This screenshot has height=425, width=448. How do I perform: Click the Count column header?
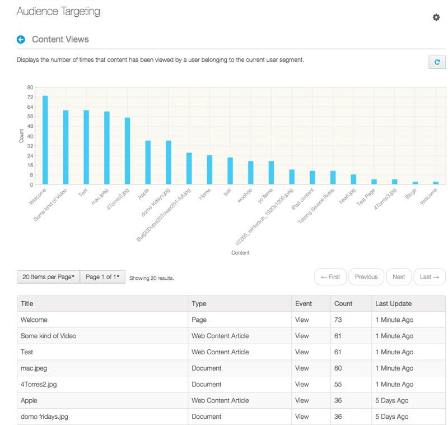click(x=343, y=304)
